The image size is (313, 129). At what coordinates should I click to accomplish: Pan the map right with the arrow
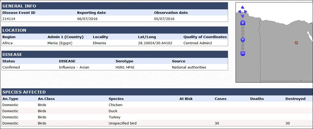pos(245,11)
